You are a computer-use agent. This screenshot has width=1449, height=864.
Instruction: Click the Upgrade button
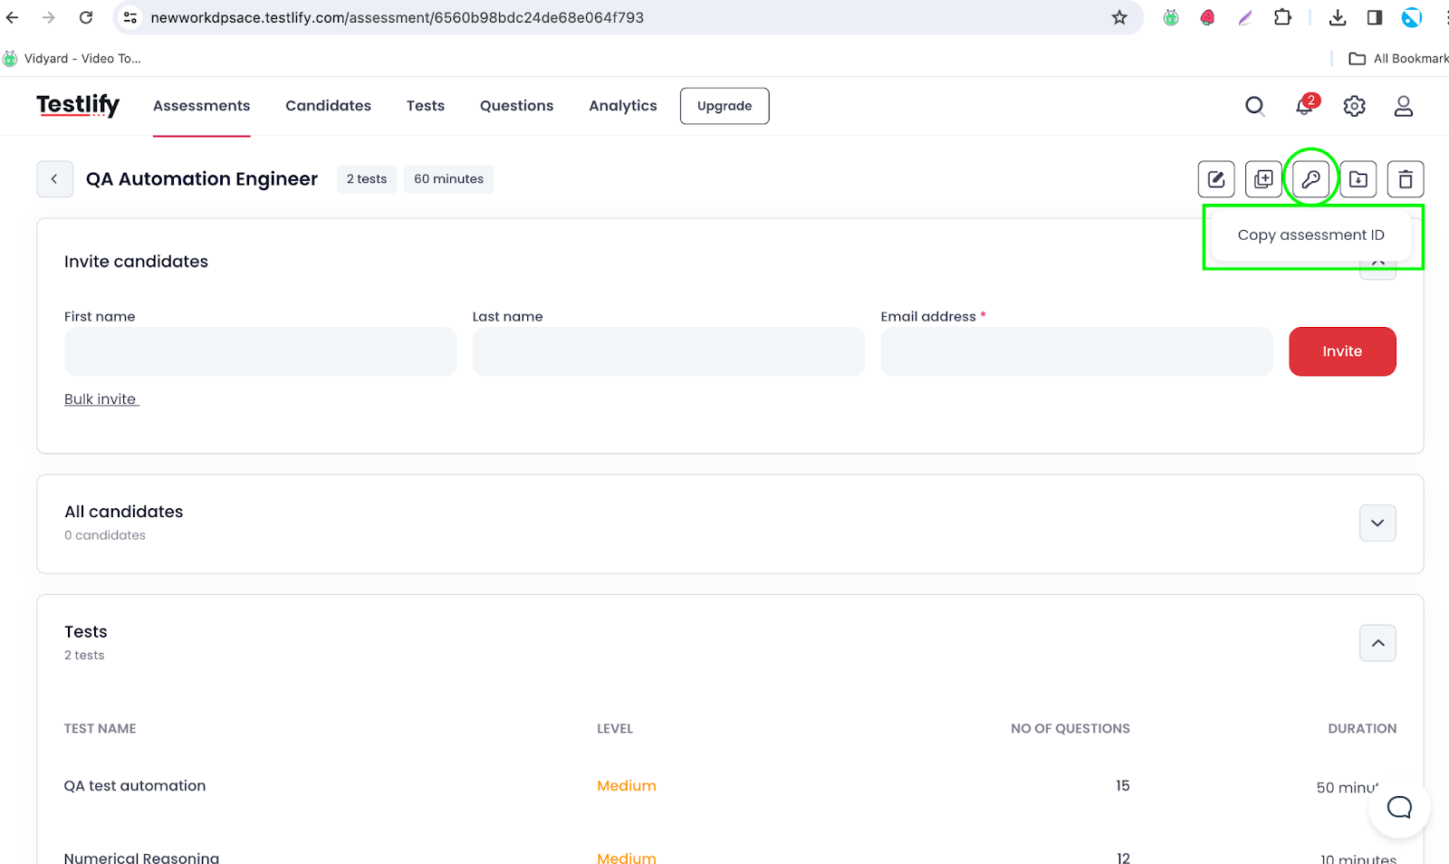point(724,106)
